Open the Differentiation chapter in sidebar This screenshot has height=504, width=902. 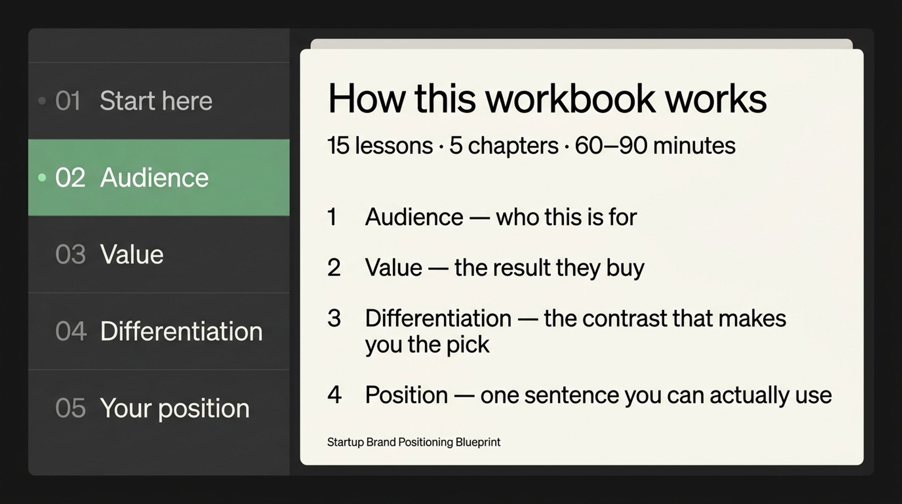(x=159, y=331)
